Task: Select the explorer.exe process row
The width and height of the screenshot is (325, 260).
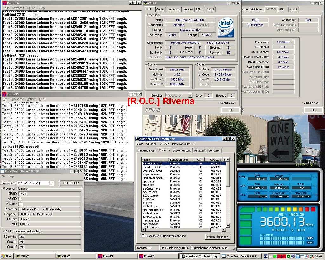Action: (184, 174)
